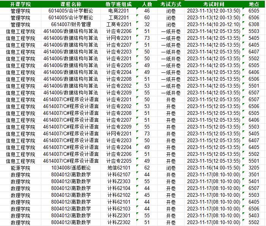The height and width of the screenshot is (226, 266).
Task: Select the 工商专2201 class cell
Action: pos(119,25)
